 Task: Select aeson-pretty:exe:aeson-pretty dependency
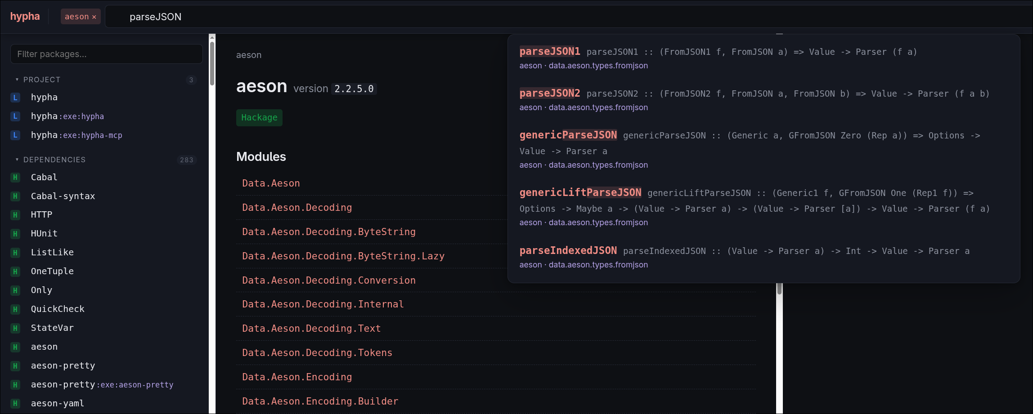click(x=102, y=384)
